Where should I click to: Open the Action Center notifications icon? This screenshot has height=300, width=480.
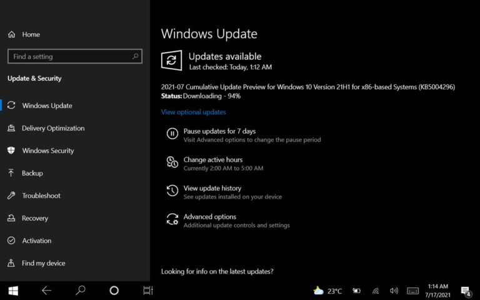(466, 291)
